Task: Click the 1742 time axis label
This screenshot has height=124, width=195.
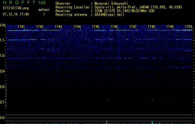Action: [x=40, y=27]
